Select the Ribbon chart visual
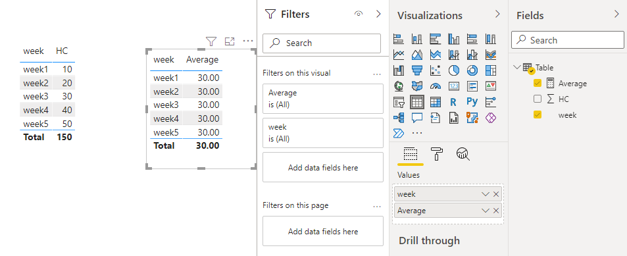Image resolution: width=627 pixels, height=256 pixels. coord(490,55)
